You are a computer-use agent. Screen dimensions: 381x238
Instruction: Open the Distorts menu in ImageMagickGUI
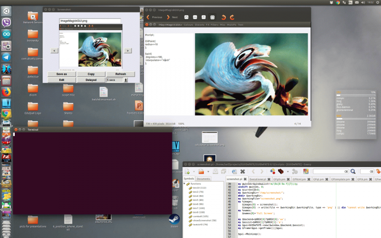point(200,25)
